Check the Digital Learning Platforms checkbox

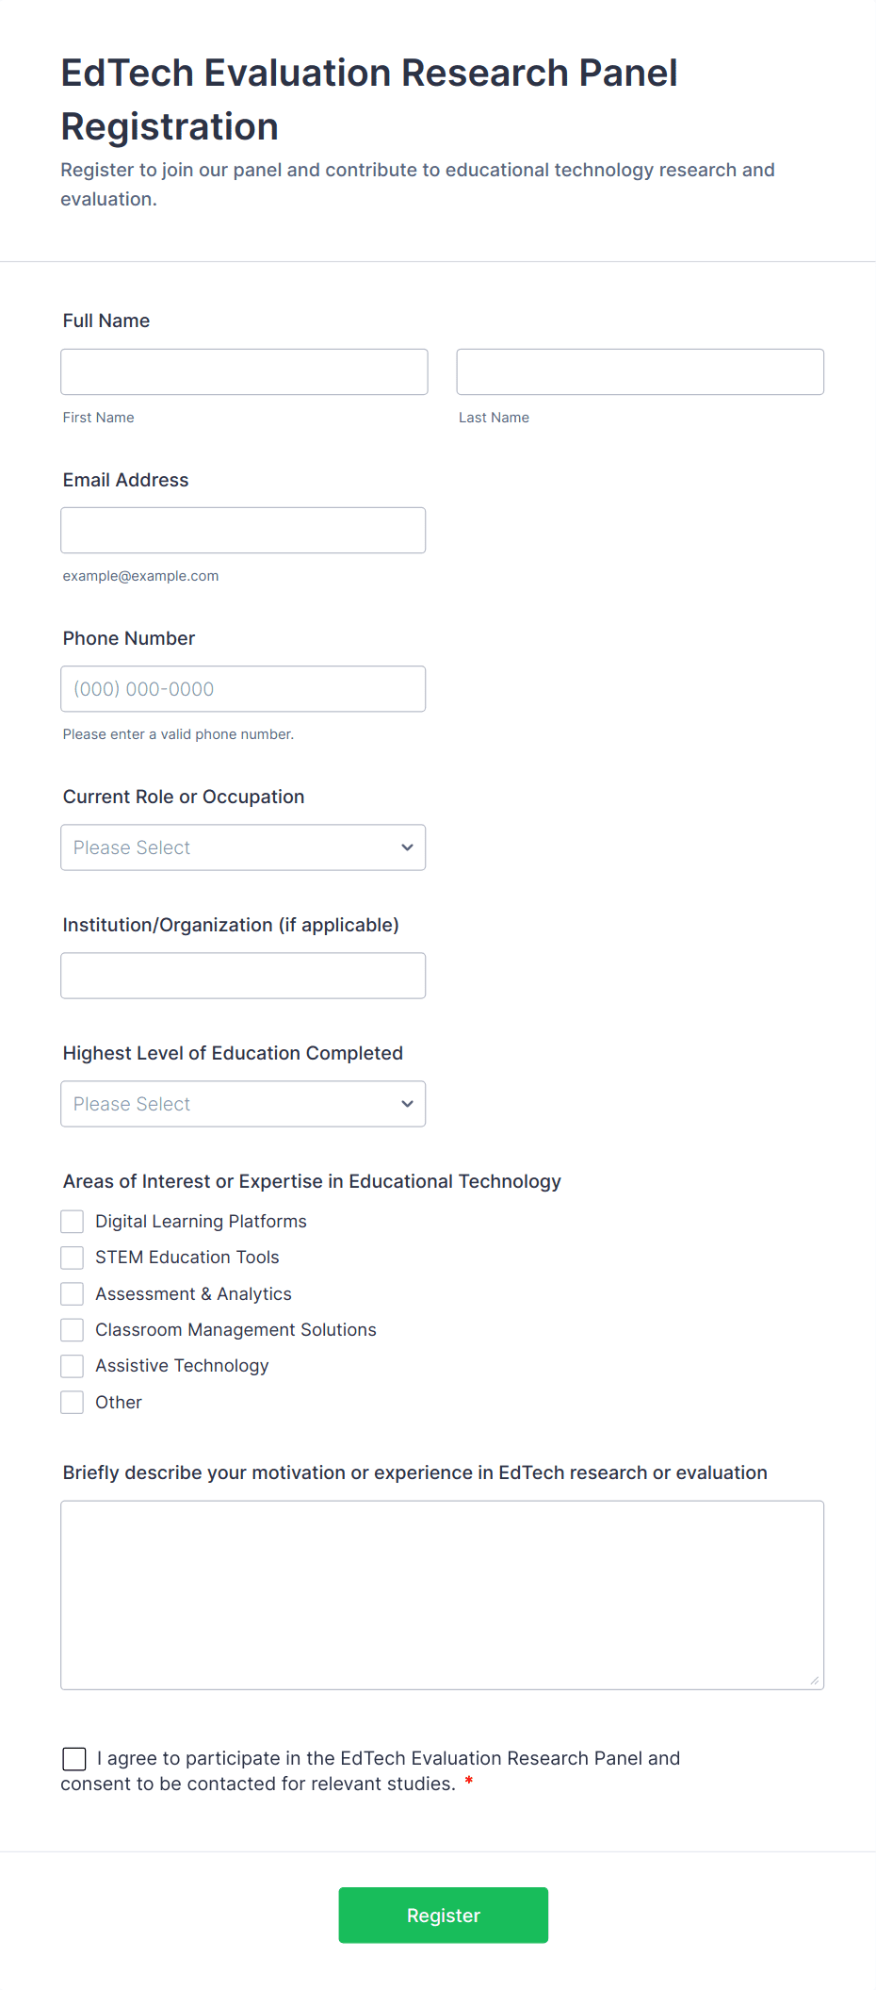[x=72, y=1221]
